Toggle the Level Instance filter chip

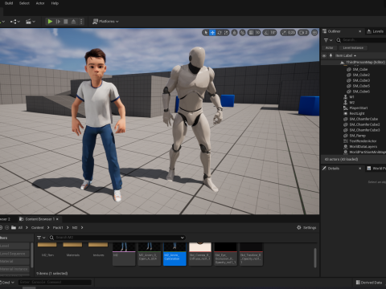coord(353,48)
